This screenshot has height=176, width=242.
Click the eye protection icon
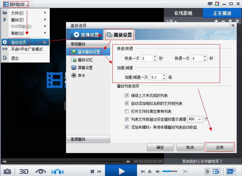pyautogui.click(x=41, y=171)
